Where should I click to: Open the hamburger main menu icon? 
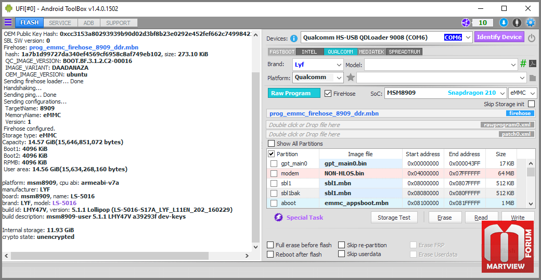click(x=8, y=23)
